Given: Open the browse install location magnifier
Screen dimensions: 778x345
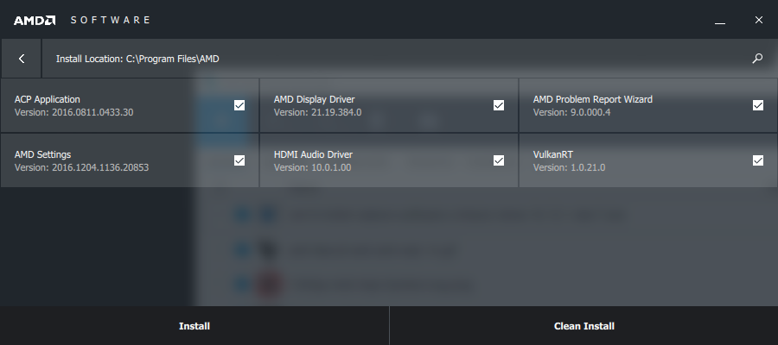Looking at the screenshot, I should point(757,59).
